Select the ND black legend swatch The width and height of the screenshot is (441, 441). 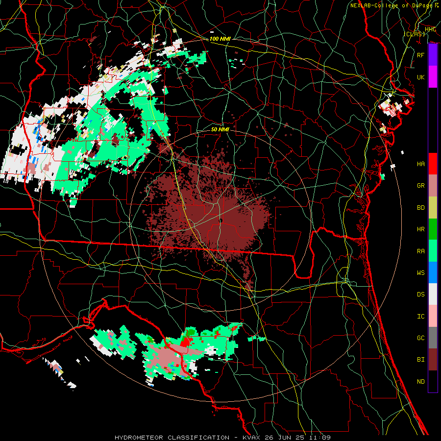click(433, 381)
